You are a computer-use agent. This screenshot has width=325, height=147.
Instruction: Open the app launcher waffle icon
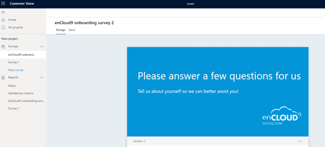(x=3, y=3)
